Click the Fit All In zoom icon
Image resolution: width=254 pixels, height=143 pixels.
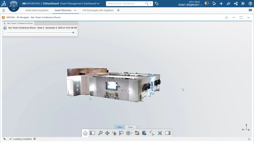100,133
